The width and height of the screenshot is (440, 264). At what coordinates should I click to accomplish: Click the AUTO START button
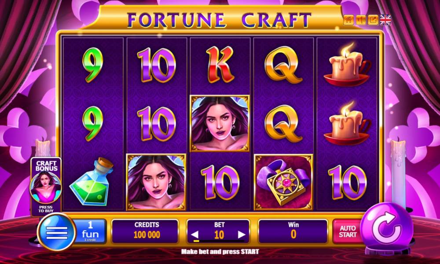click(x=348, y=231)
